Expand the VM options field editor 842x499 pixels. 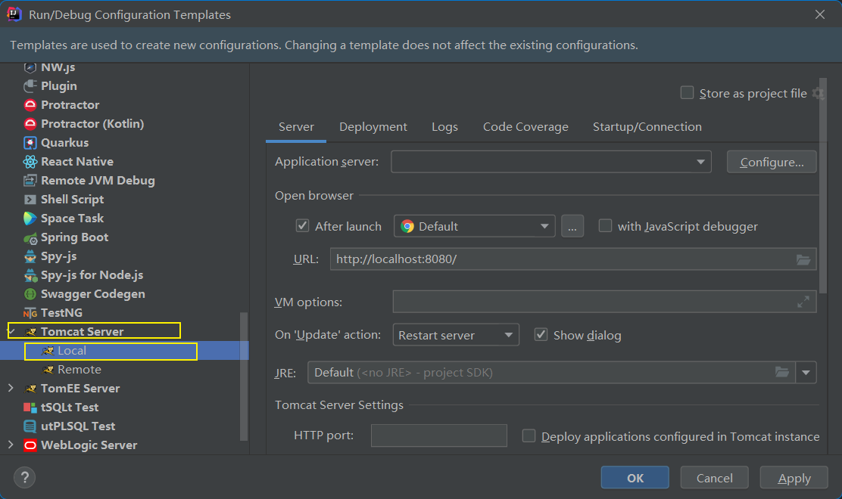[803, 302]
